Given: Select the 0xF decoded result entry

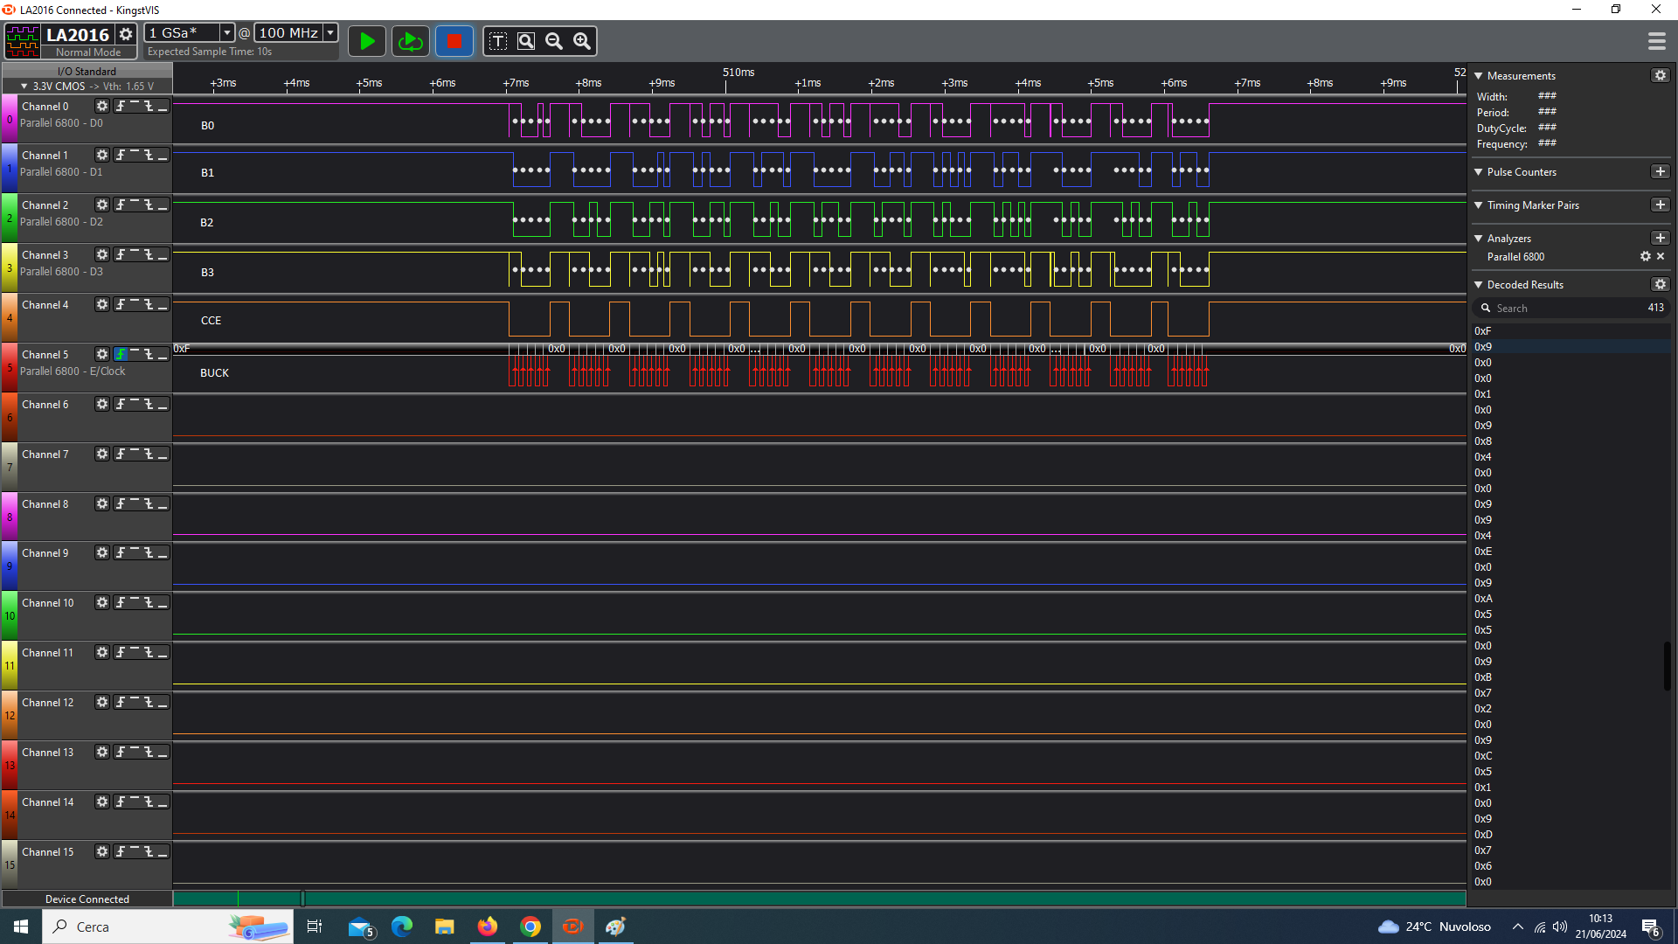Looking at the screenshot, I should [x=1571, y=331].
